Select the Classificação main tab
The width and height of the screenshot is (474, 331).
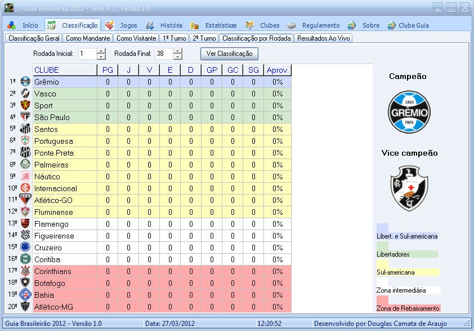tap(73, 25)
